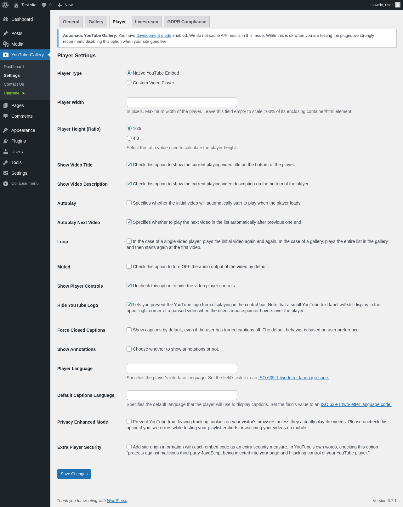
Task: Click the Plugins plug icon
Action: click(6, 141)
